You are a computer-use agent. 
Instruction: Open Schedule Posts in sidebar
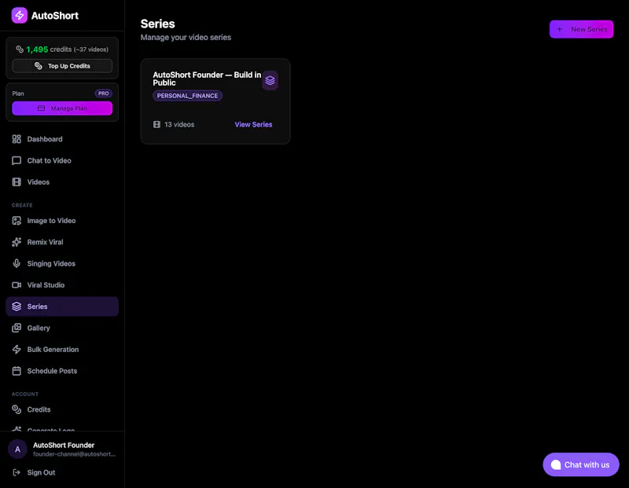pyautogui.click(x=62, y=371)
